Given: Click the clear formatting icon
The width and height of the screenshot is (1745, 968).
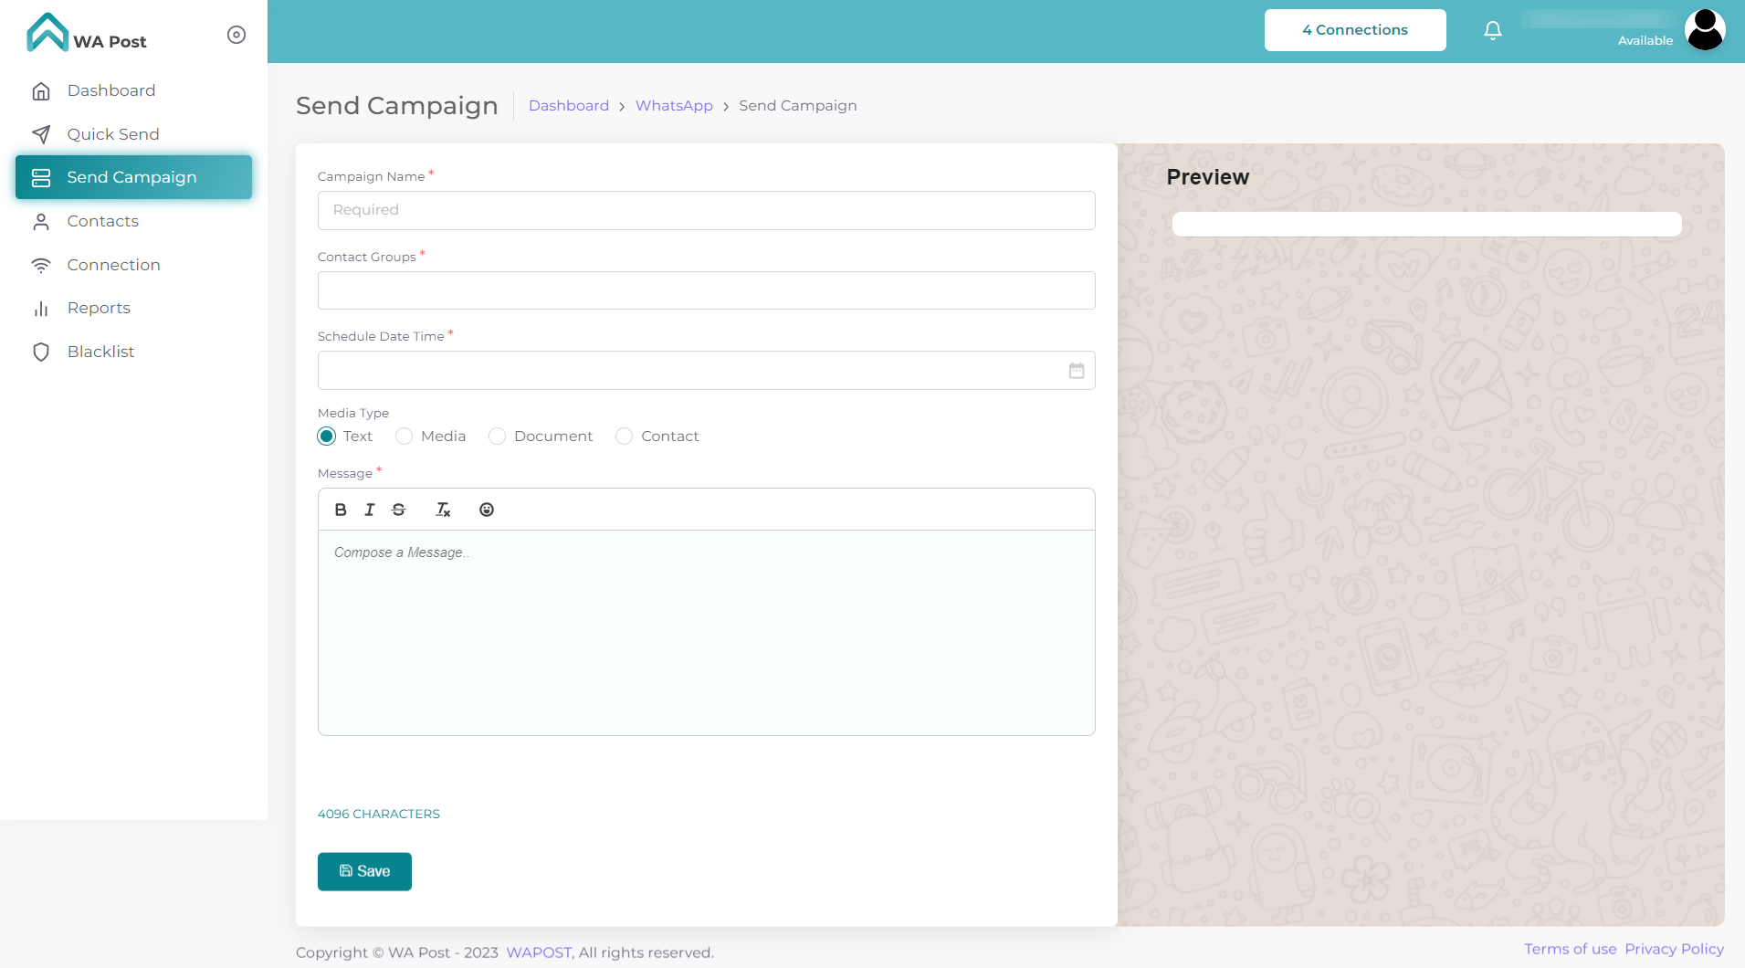Looking at the screenshot, I should click(x=443, y=510).
